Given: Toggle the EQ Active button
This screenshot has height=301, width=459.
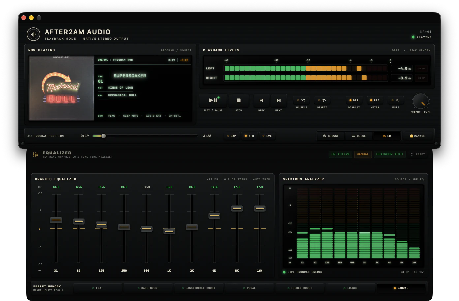Looking at the screenshot, I should point(341,154).
